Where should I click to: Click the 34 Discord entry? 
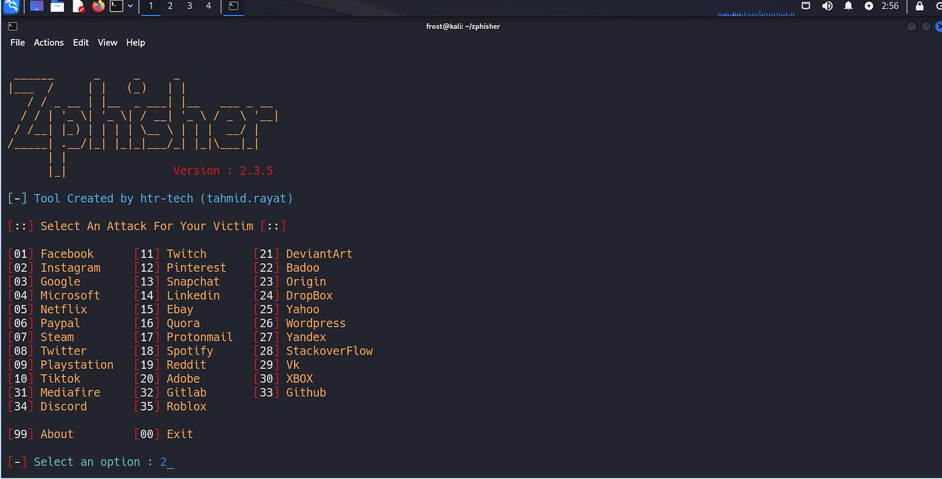(47, 406)
